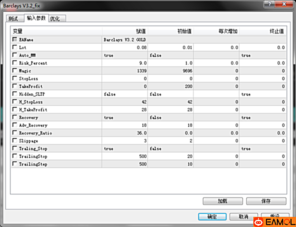The width and height of the screenshot is (296, 227).
Task: Confirm with the 确定 button
Action: [x=212, y=217]
